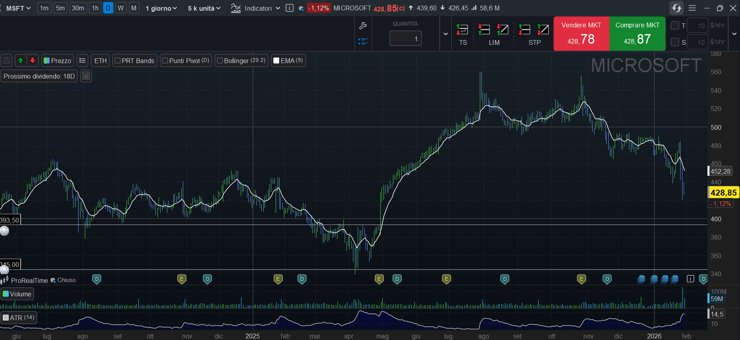Open the price alert bell icon
Screen dimensions: 740x340
(6, 60)
